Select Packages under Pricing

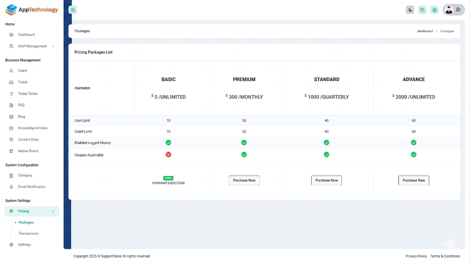[26, 223]
